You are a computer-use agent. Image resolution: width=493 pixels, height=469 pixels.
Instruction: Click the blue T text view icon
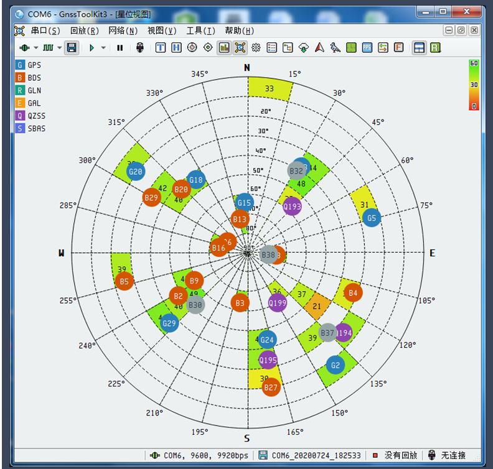161,47
